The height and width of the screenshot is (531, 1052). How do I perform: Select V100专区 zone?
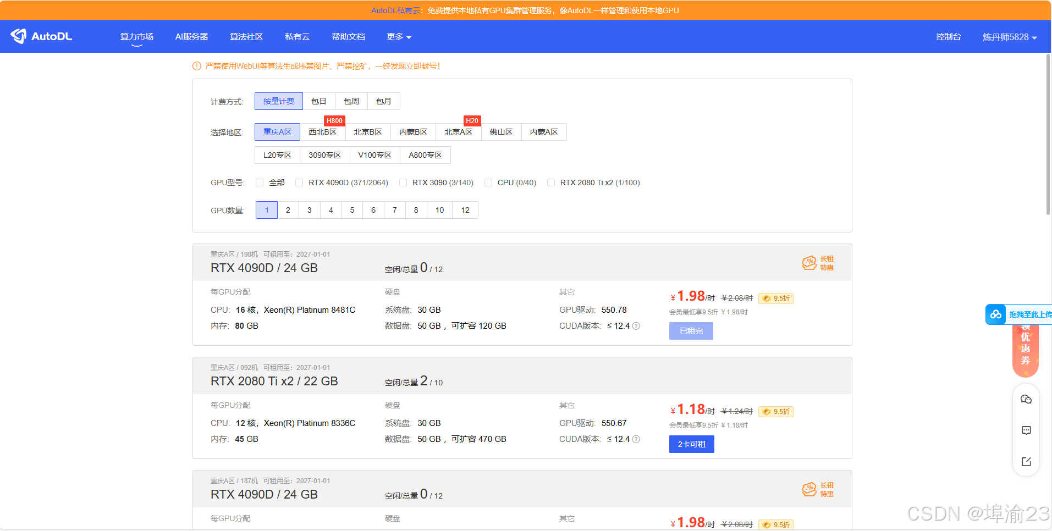point(375,155)
